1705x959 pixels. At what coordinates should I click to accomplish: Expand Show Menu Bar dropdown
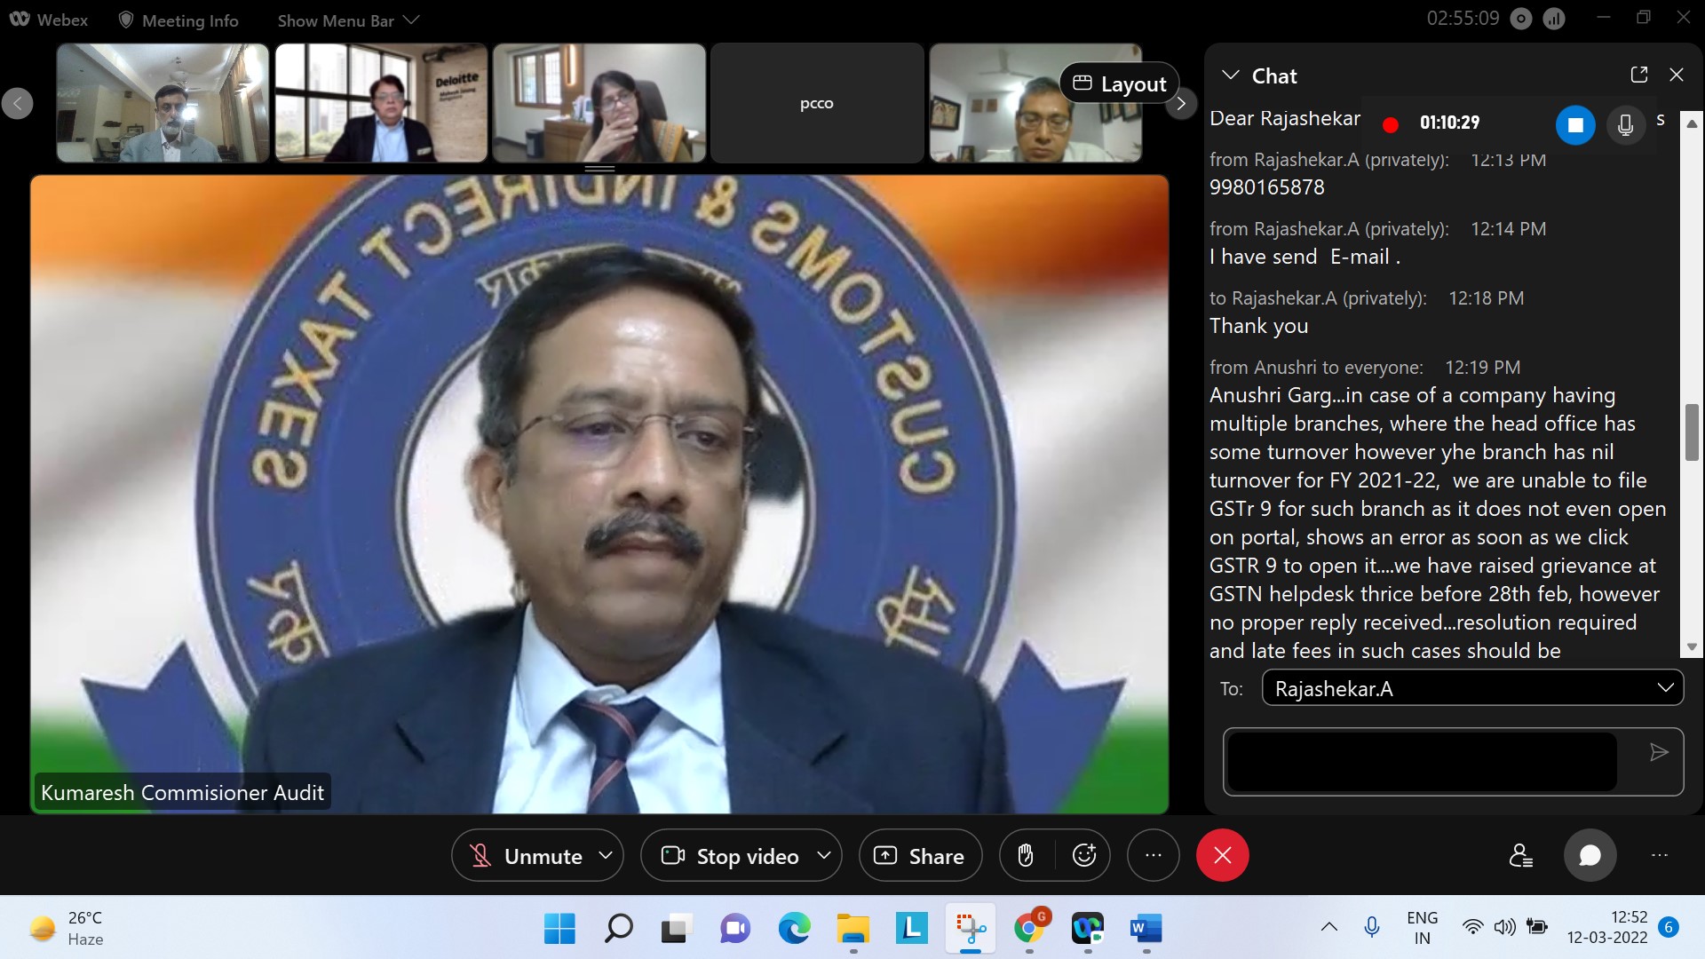[x=348, y=20]
